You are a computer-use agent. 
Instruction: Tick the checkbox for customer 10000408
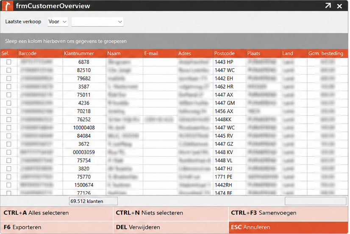[x=9, y=128]
